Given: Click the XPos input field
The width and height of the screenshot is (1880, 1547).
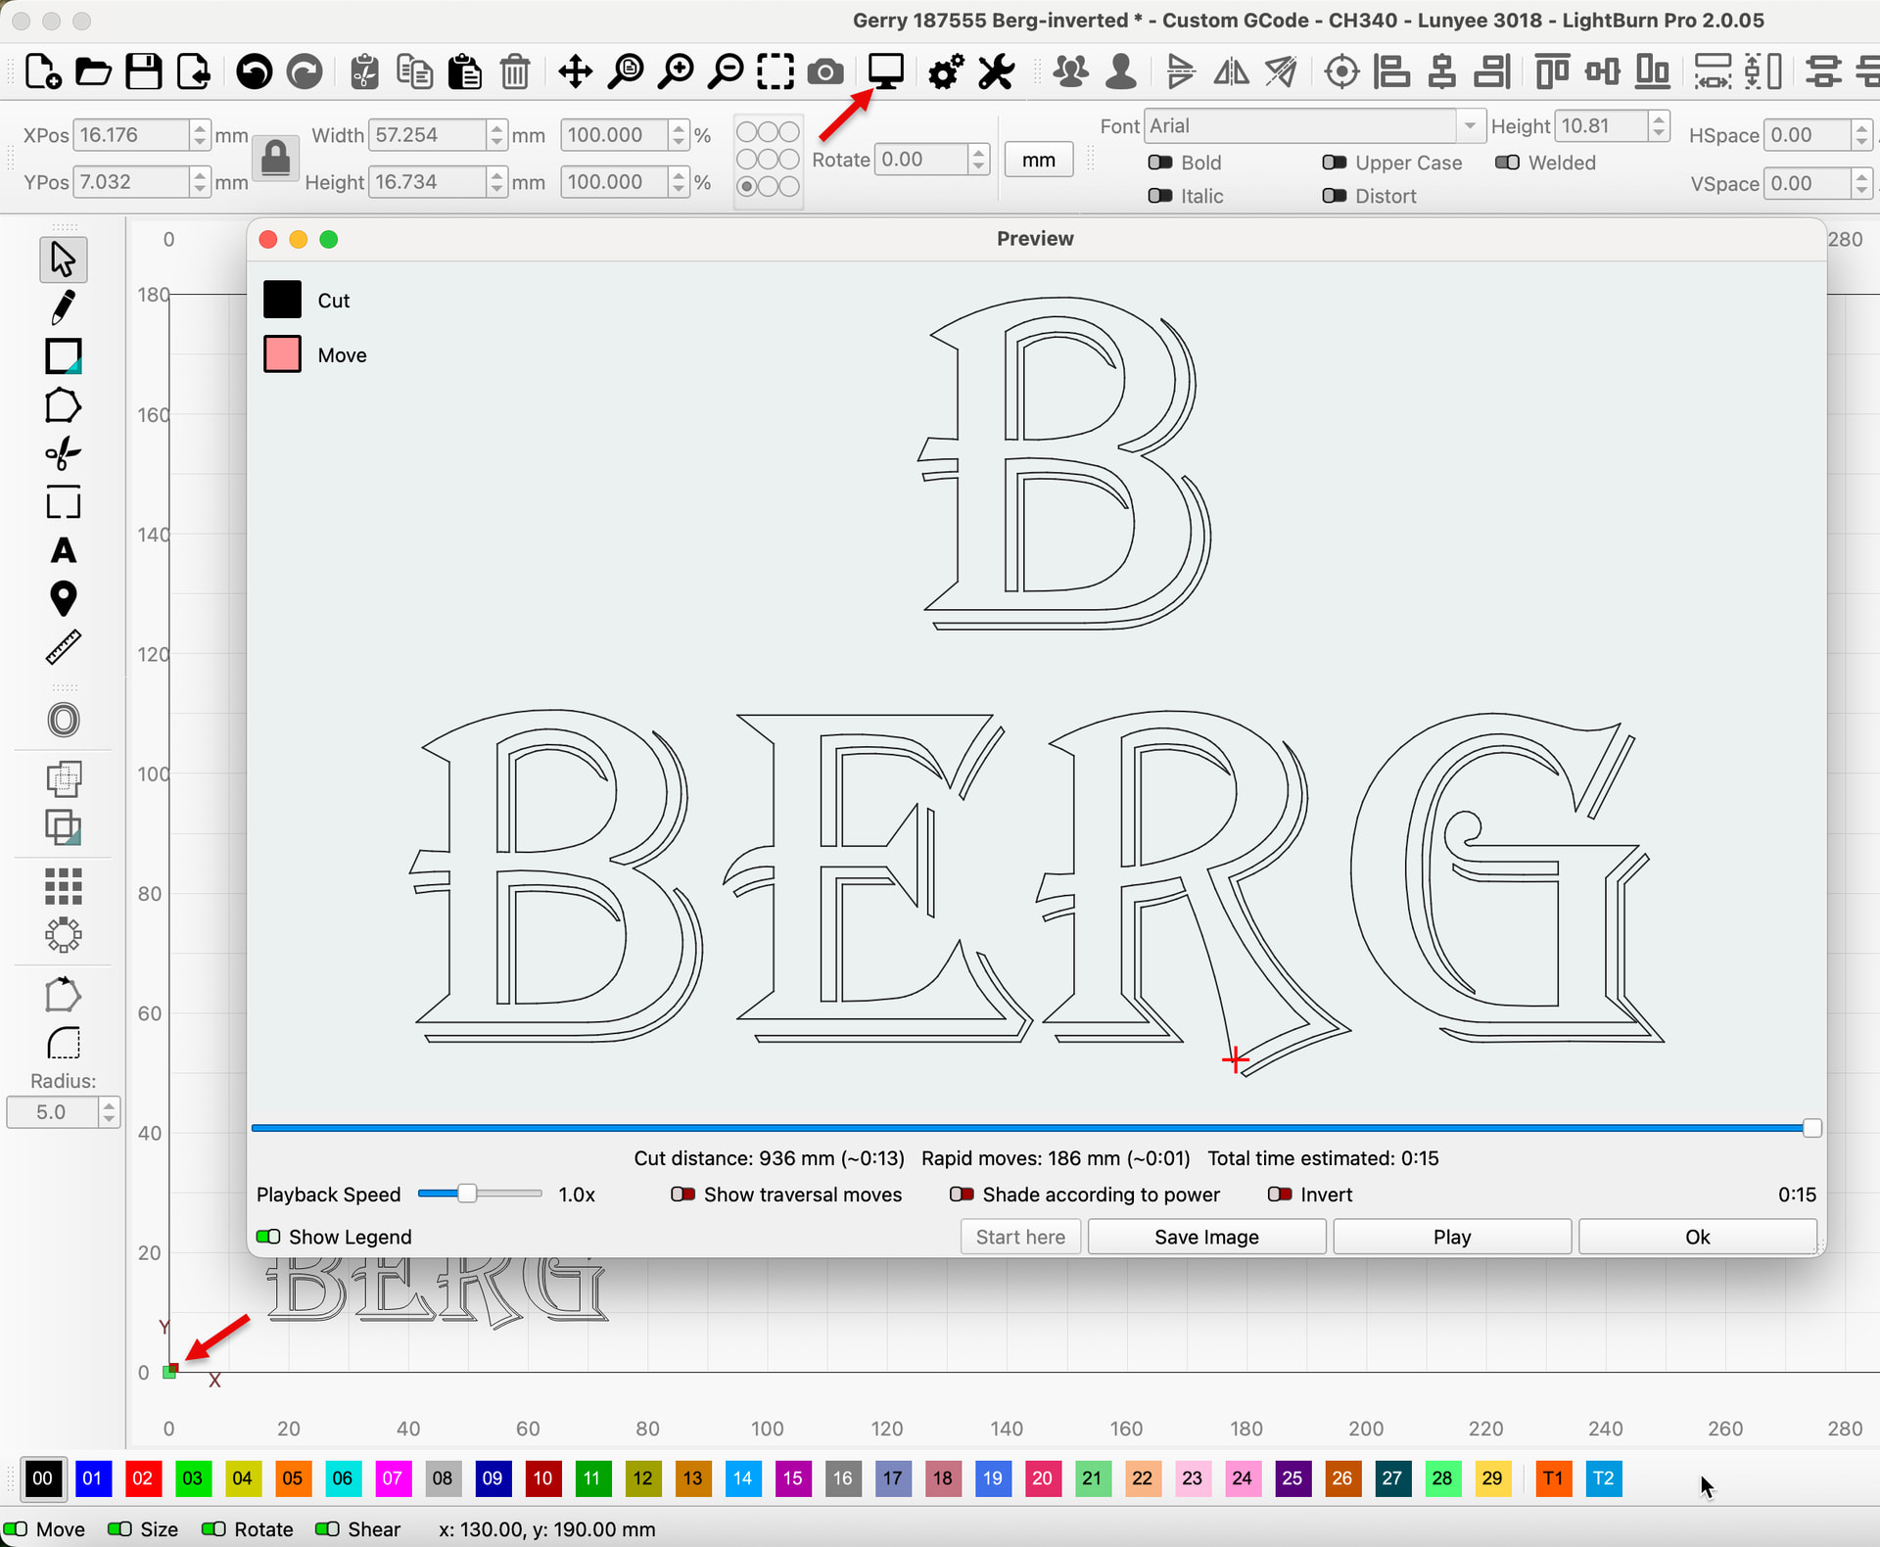Looking at the screenshot, I should 131,135.
